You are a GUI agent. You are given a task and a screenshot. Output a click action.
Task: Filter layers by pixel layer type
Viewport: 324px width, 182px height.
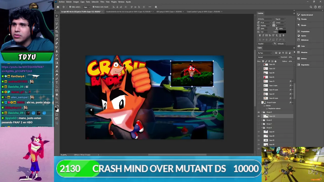pyautogui.click(x=276, y=53)
